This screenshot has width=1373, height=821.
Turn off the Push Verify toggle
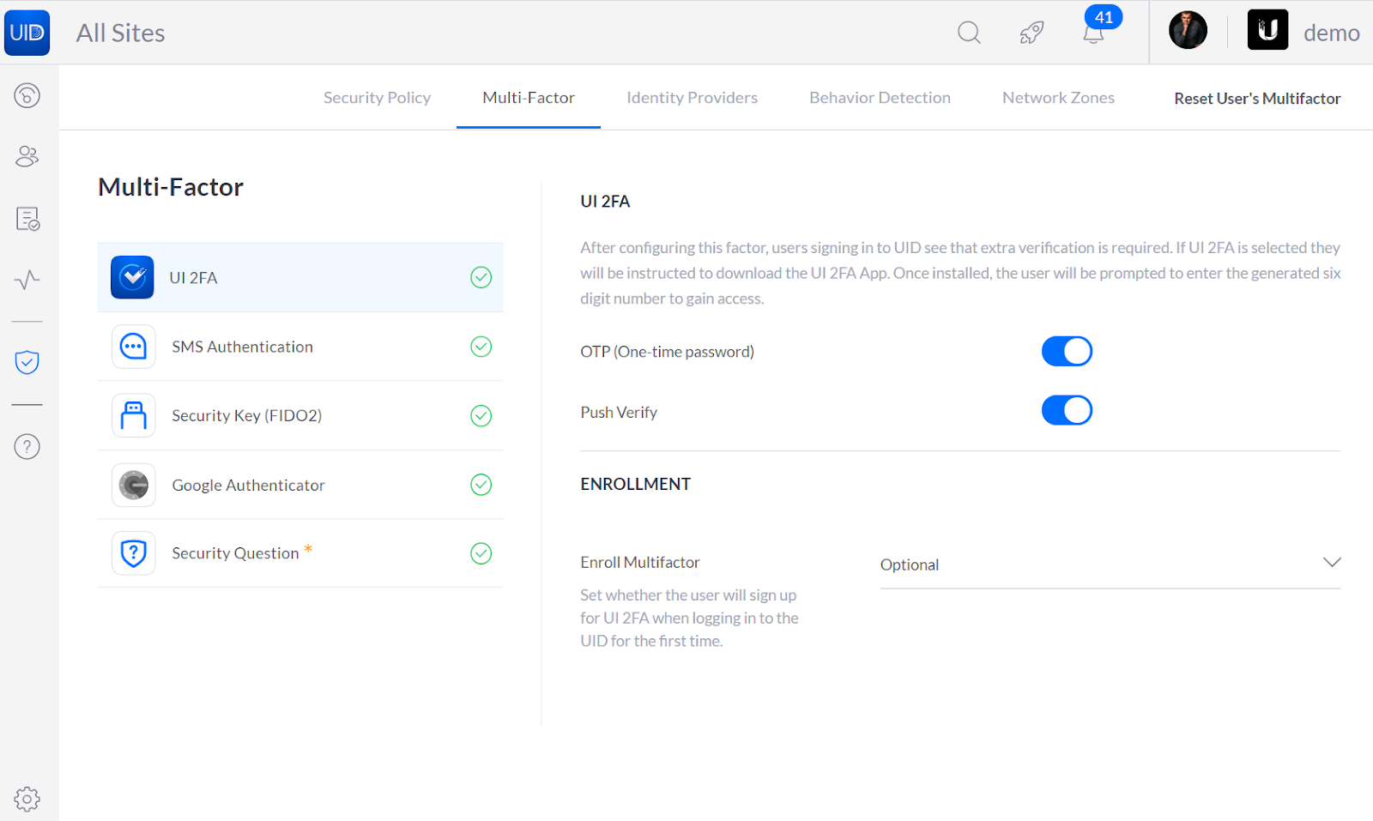(1067, 410)
